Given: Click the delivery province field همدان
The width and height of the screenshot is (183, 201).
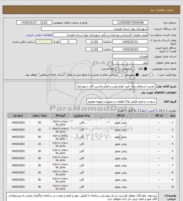Looking at the screenshot, I should pyautogui.click(x=130, y=56).
